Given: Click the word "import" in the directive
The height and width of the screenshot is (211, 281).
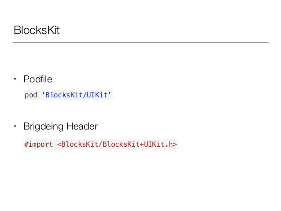Looking at the screenshot, I should click(41, 144).
